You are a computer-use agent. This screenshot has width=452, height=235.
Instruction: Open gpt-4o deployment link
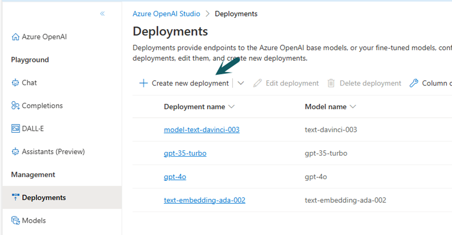click(175, 177)
